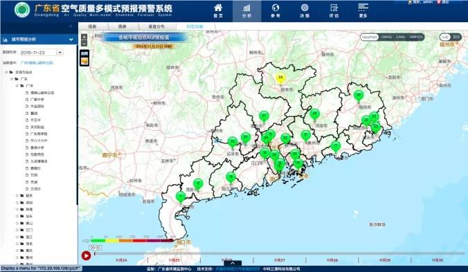Zoom in the map with plus button
This screenshot has width=468, height=272.
click(x=84, y=37)
